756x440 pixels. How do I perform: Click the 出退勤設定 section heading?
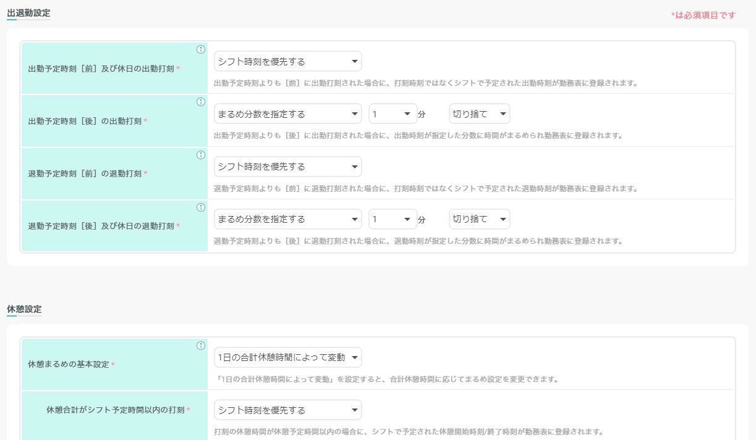(28, 12)
